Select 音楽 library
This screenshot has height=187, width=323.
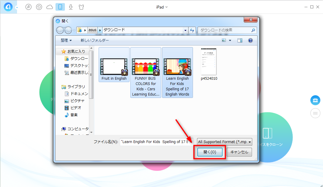[x=71, y=115]
